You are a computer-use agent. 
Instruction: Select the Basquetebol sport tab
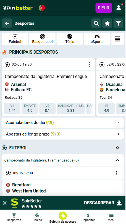click(x=42, y=39)
